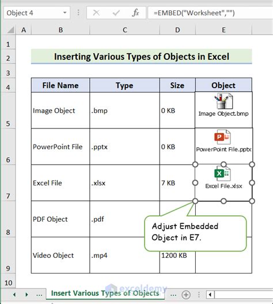Select column C header

pos(124,30)
